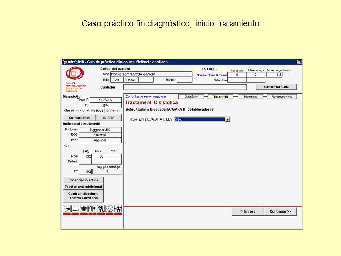Click the Aug. pes patològic No field

pyautogui.click(x=107, y=171)
